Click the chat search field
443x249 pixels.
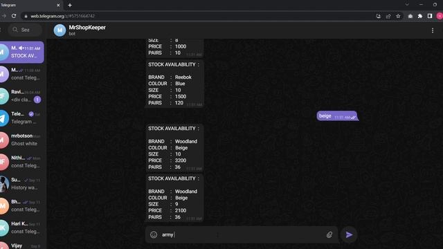pos(25,30)
